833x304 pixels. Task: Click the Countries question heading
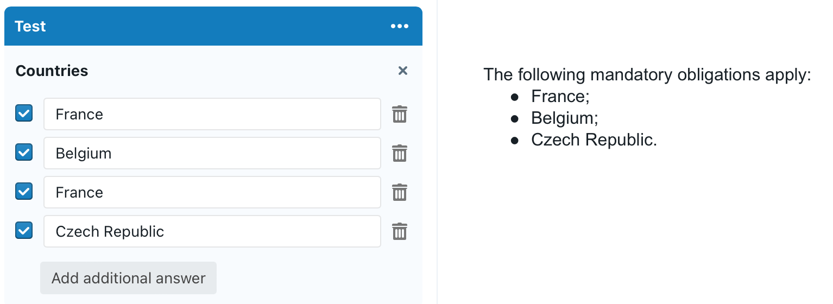coord(52,71)
